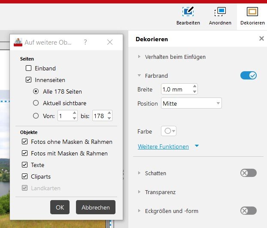Open the Farbe color picker
Viewport: 267px width, 228px height.
coord(169,131)
